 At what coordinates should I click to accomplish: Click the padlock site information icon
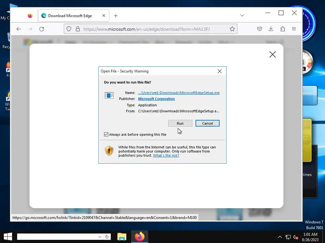pyautogui.click(x=78, y=29)
